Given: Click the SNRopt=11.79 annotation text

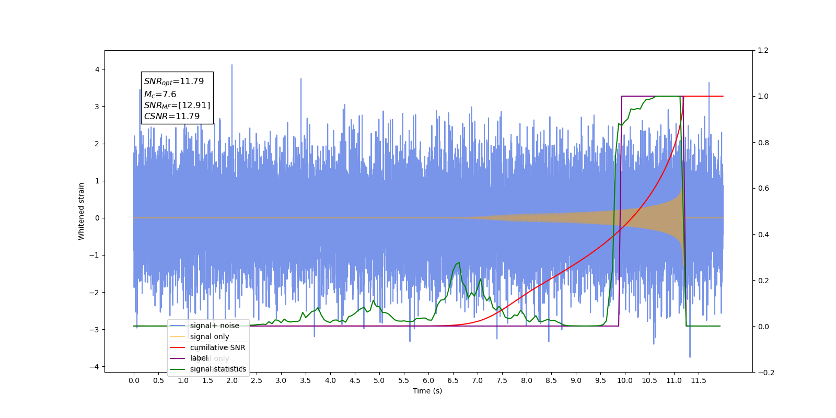Looking at the screenshot, I should pyautogui.click(x=174, y=82).
